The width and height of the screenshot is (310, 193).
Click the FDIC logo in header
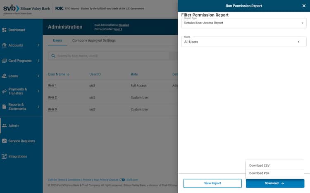pyautogui.click(x=59, y=9)
